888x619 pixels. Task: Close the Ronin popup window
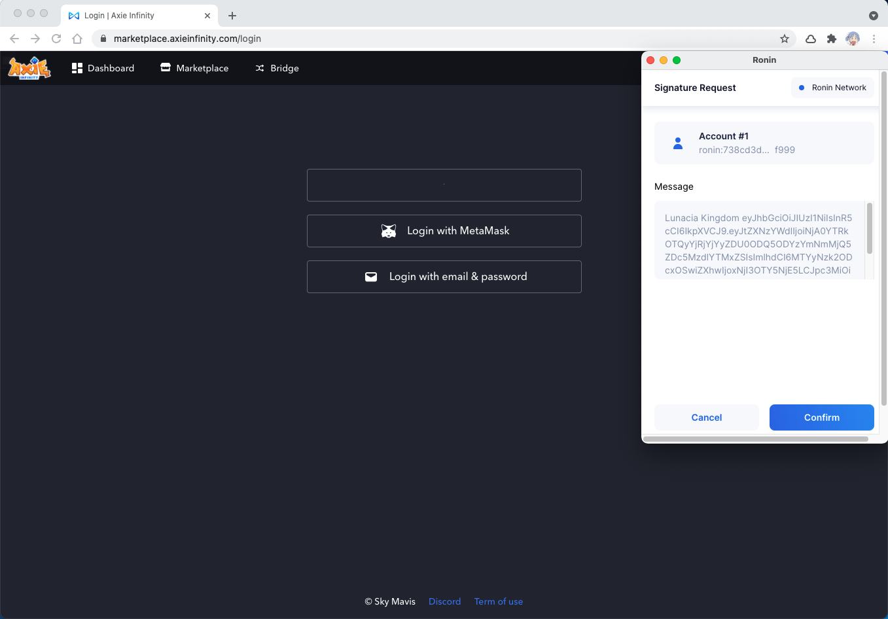tap(650, 60)
